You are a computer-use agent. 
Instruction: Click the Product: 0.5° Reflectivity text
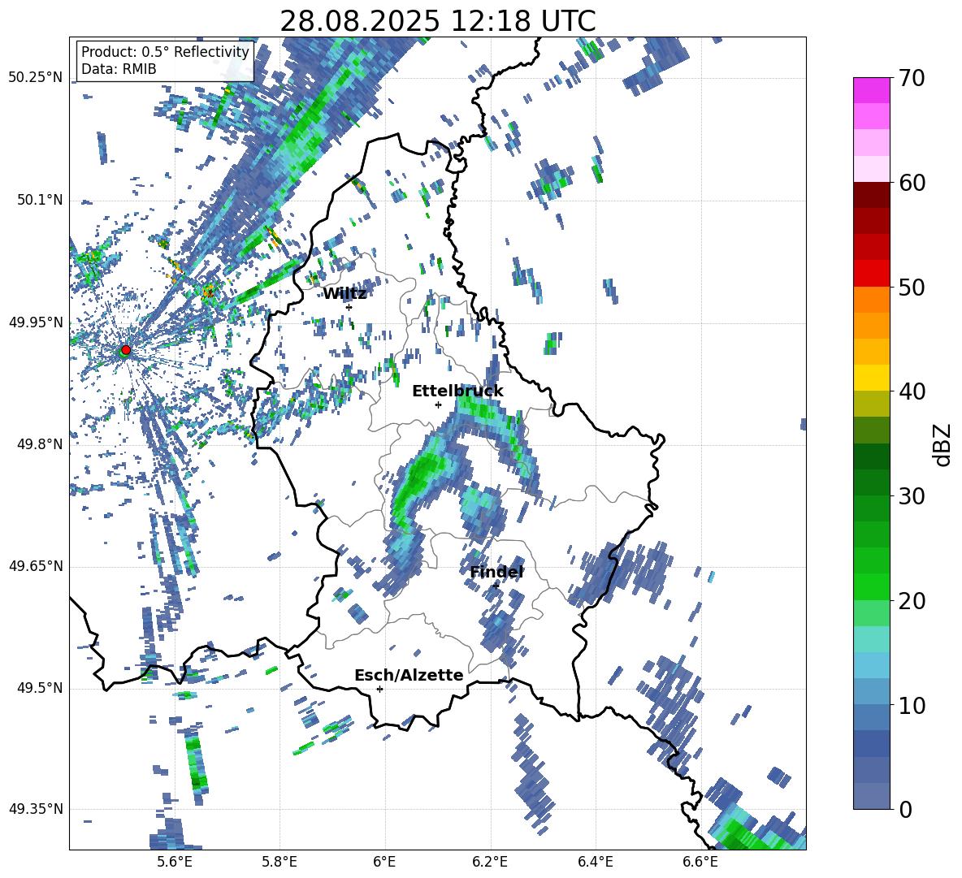click(x=165, y=52)
